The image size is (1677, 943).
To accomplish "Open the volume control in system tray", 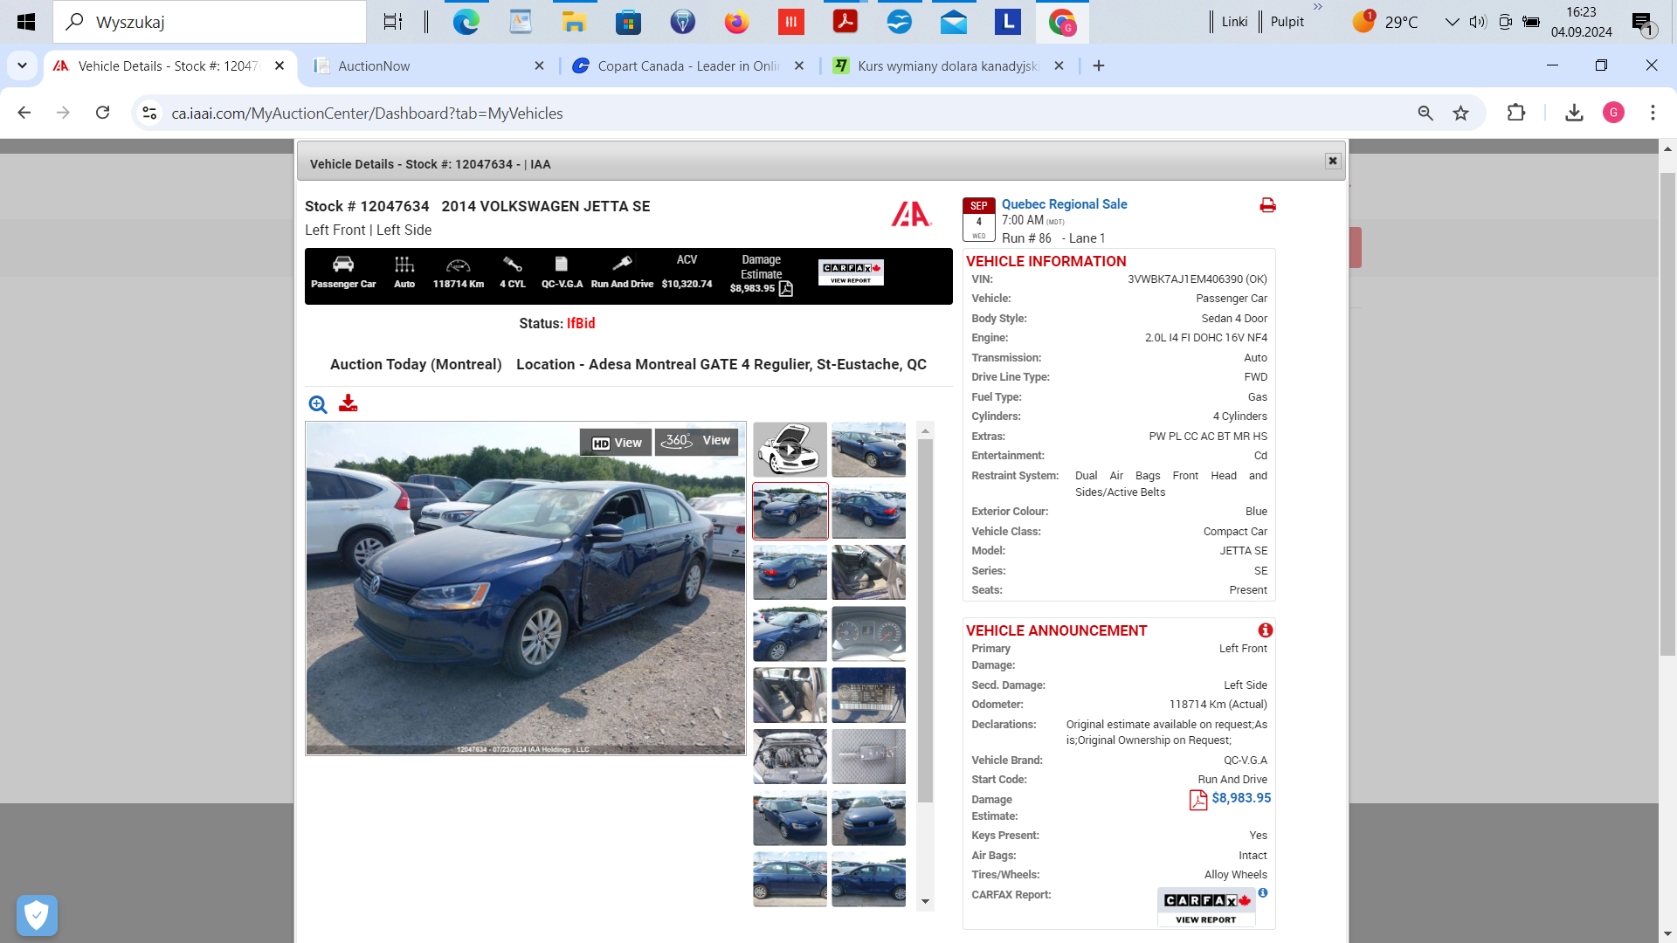I will (x=1478, y=22).
